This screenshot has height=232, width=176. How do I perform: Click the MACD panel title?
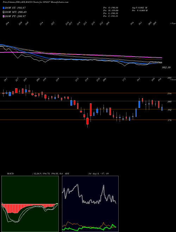(11, 174)
